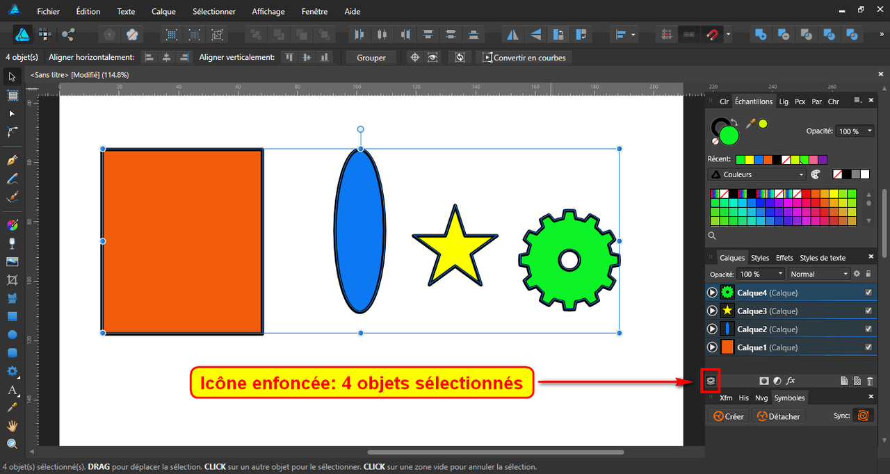Image resolution: width=890 pixels, height=474 pixels.
Task: Switch to the Pixel persona
Action: pos(45,34)
